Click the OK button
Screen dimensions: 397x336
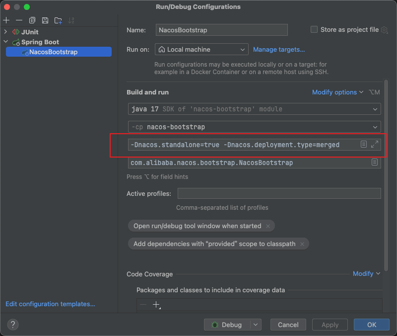371,325
